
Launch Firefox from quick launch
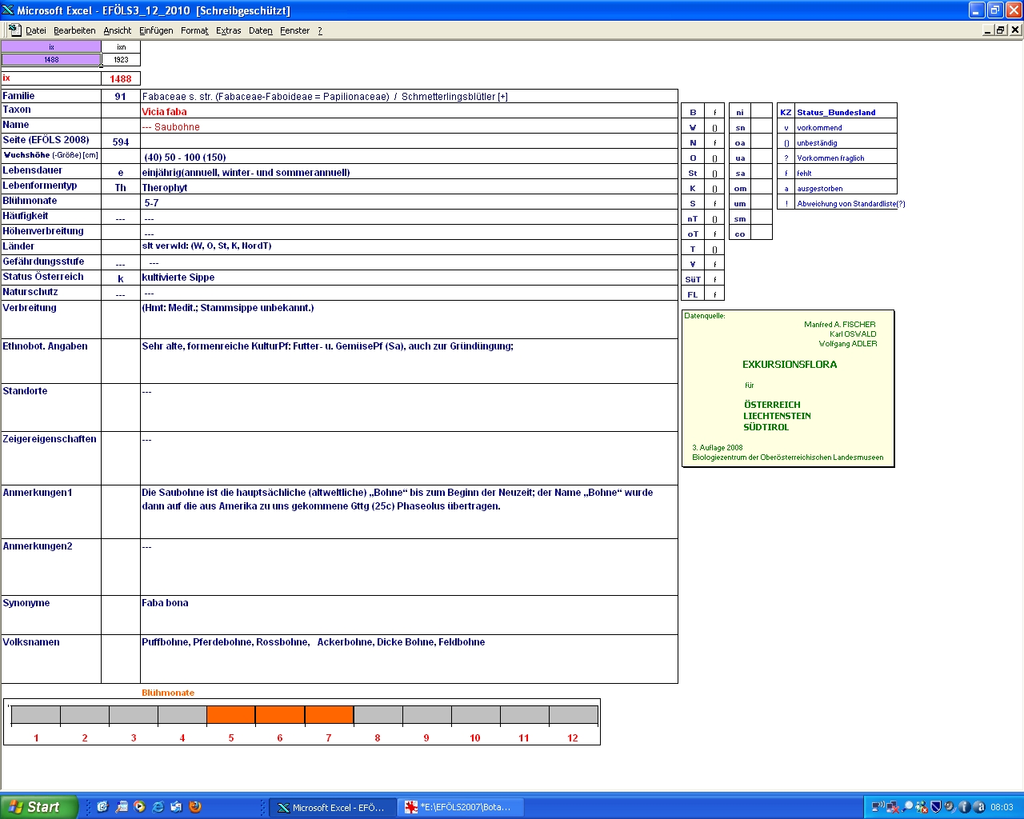(x=194, y=807)
